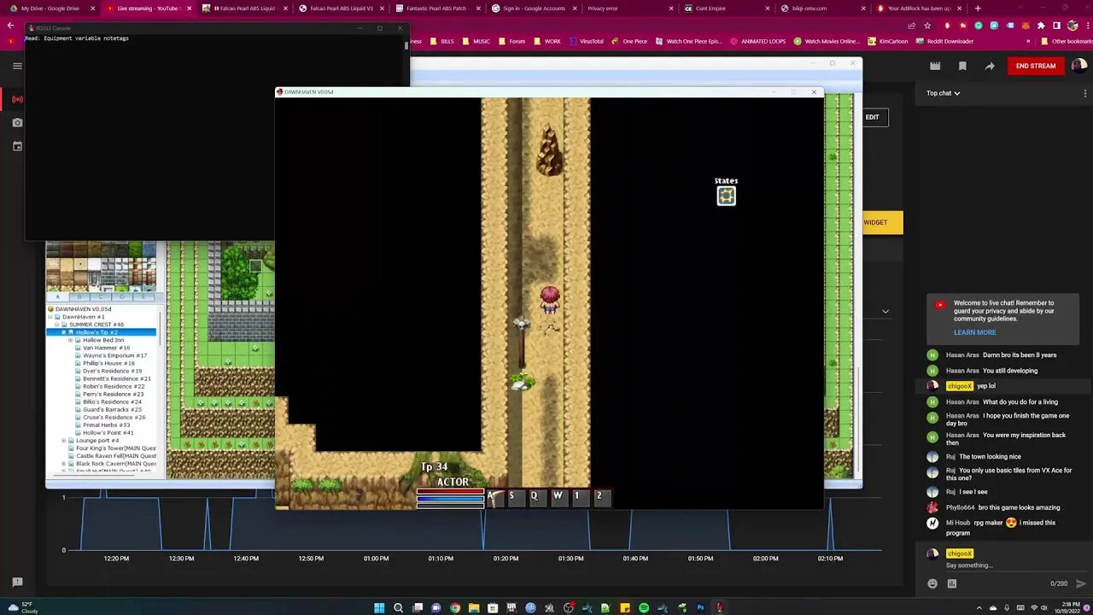This screenshot has height=615, width=1093.
Task: Expand the collapsed panel chevron below WIDGET
Action: pyautogui.click(x=886, y=311)
